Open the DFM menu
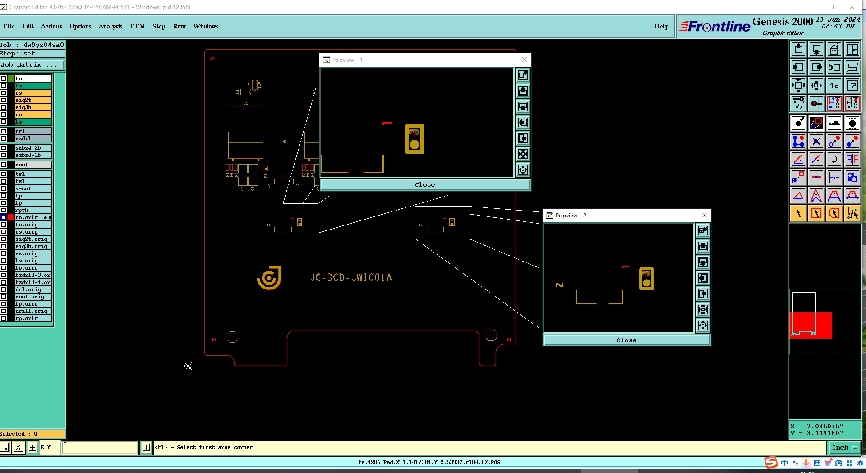This screenshot has height=473, width=866. [x=138, y=26]
